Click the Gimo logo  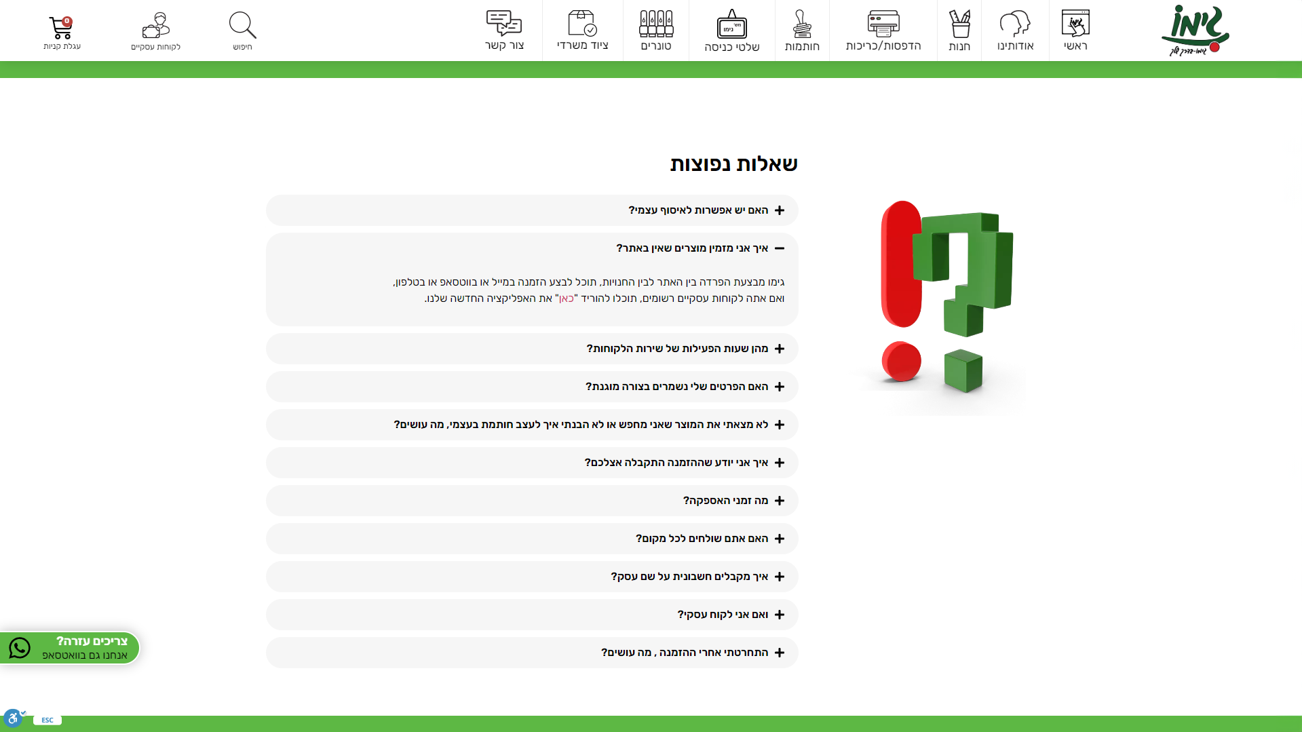1195,31
